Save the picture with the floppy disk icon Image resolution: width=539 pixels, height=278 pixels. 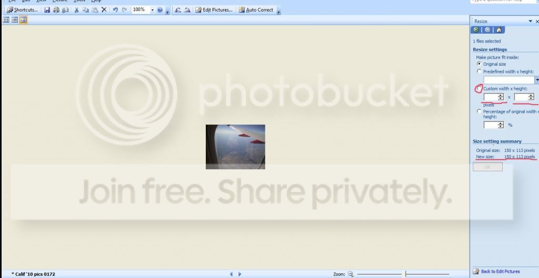click(47, 10)
